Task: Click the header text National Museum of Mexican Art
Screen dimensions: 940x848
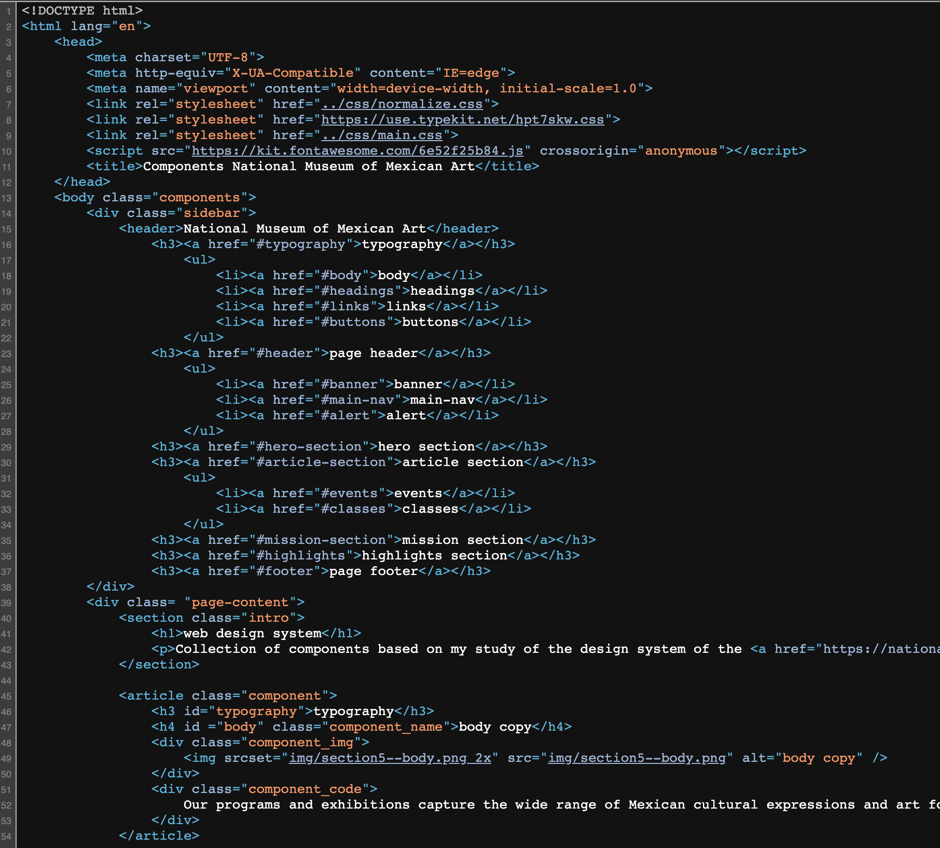Action: tap(305, 228)
